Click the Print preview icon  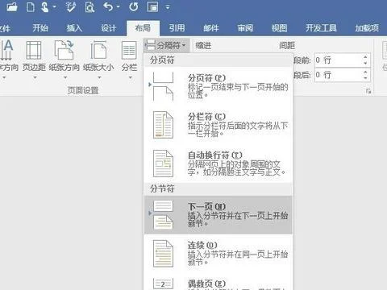tap(89, 7)
